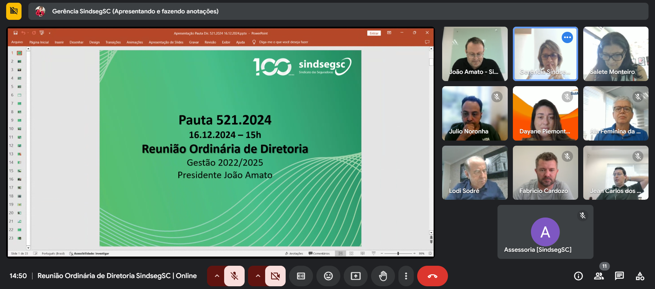Turn on the camera
Viewport: 655px width, 289px height.
pos(275,276)
